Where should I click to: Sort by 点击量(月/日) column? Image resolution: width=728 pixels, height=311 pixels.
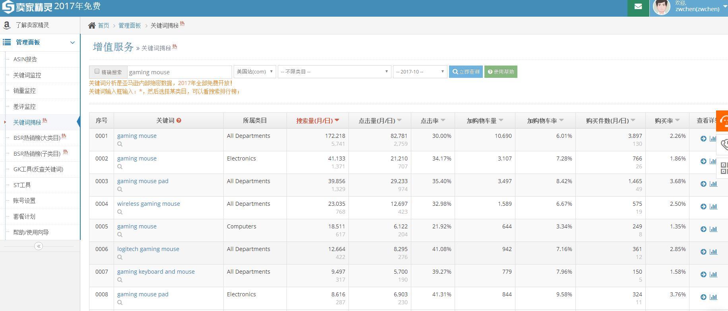pos(380,120)
